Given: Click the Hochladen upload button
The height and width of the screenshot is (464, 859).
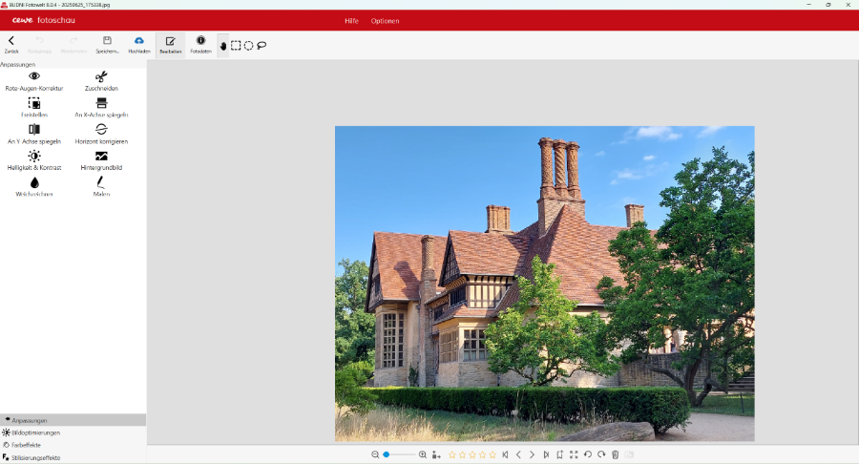Looking at the screenshot, I should (x=139, y=44).
